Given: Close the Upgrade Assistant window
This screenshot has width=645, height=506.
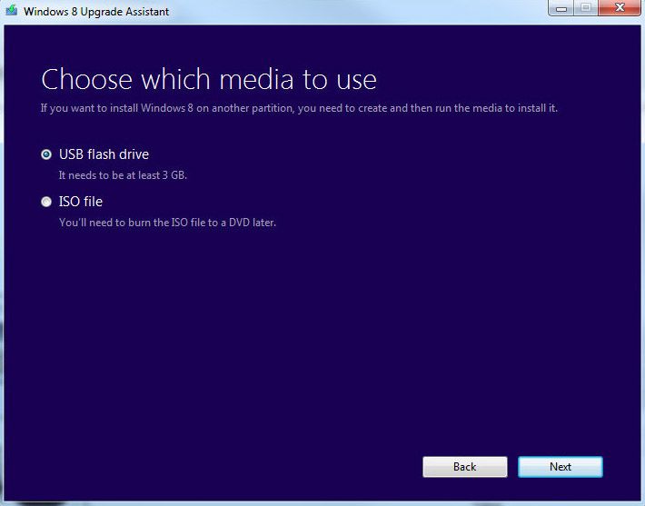Looking at the screenshot, I should coord(620,8).
